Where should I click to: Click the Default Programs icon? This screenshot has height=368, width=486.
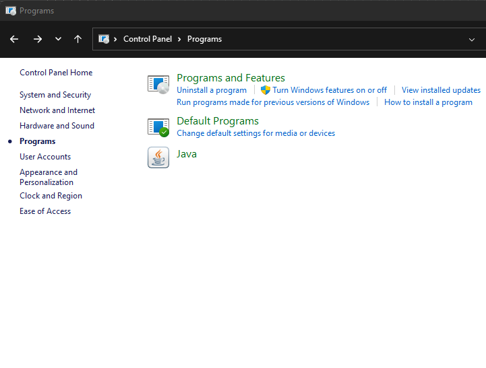(x=158, y=126)
